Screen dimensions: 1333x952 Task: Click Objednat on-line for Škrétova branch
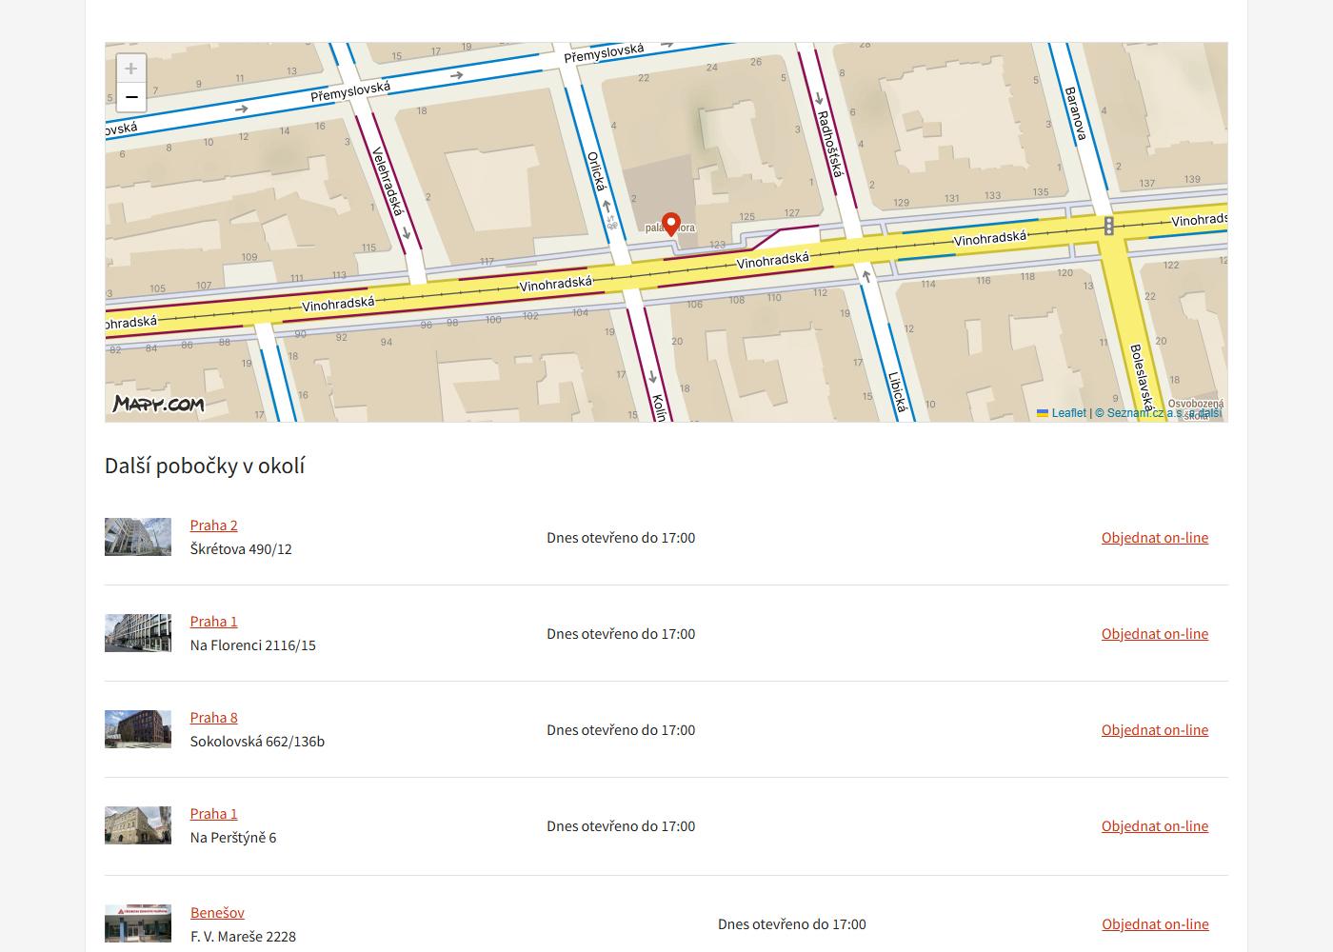click(x=1155, y=537)
